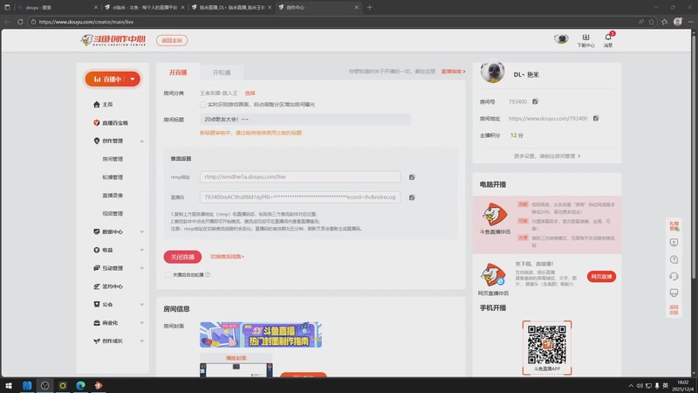Click the 热门封面制作指南 banner

(x=261, y=334)
